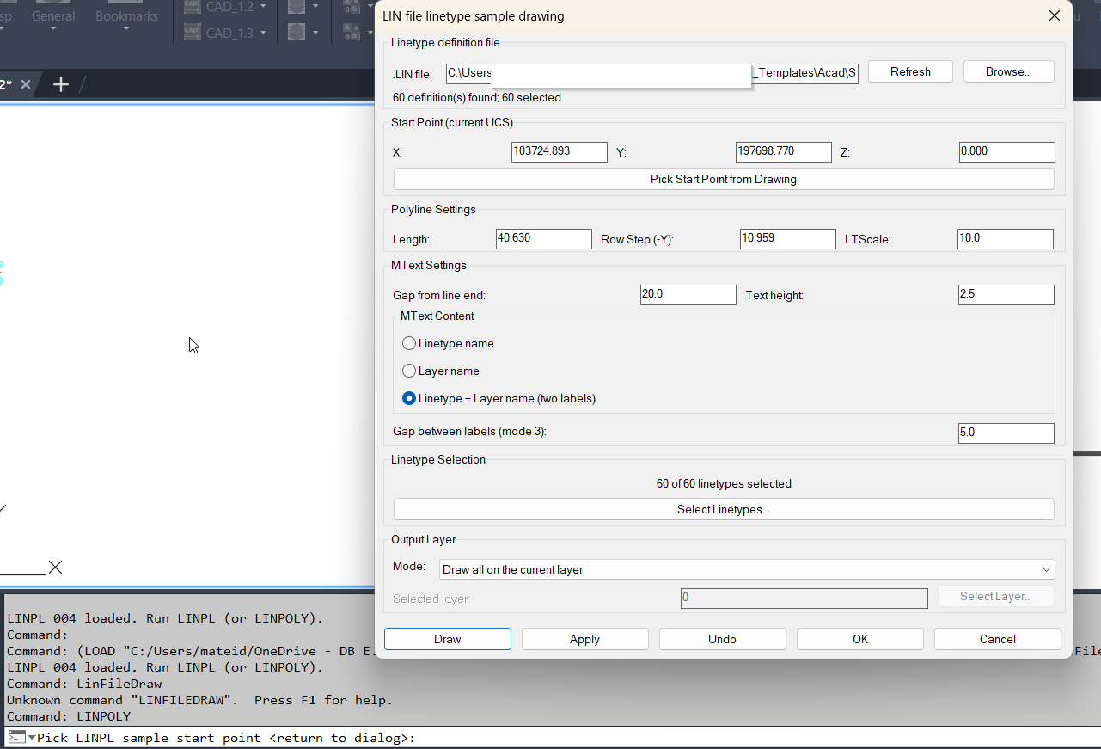Confirm the dialog with OK

point(860,639)
